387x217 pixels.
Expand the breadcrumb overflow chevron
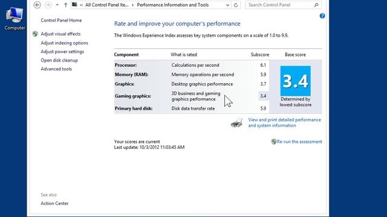(81, 5)
